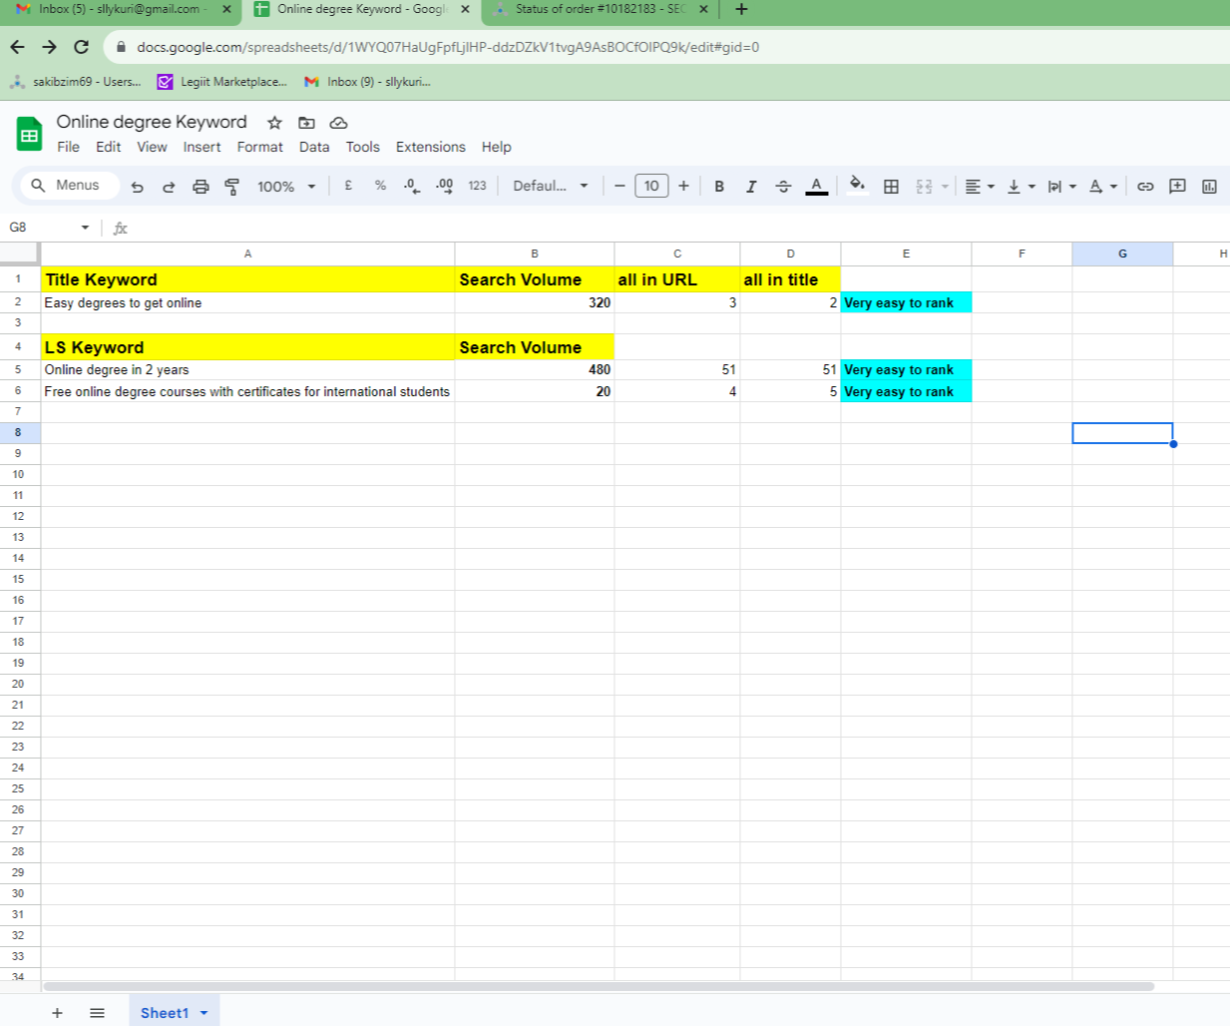Click the font size input box

click(651, 187)
